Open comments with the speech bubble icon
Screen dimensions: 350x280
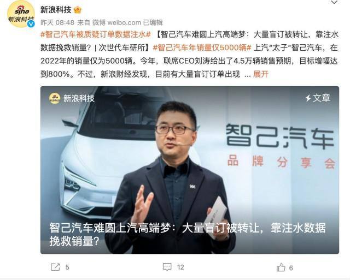[x=167, y=267]
